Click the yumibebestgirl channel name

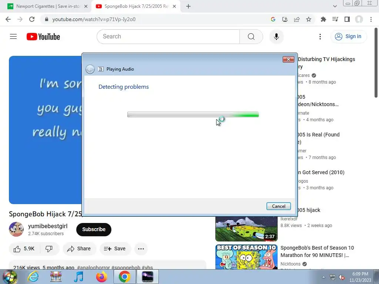pos(48,226)
